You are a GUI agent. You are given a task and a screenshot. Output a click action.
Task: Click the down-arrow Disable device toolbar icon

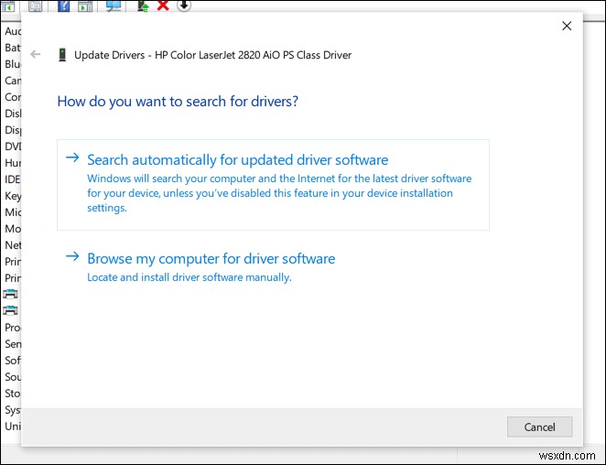click(x=184, y=5)
